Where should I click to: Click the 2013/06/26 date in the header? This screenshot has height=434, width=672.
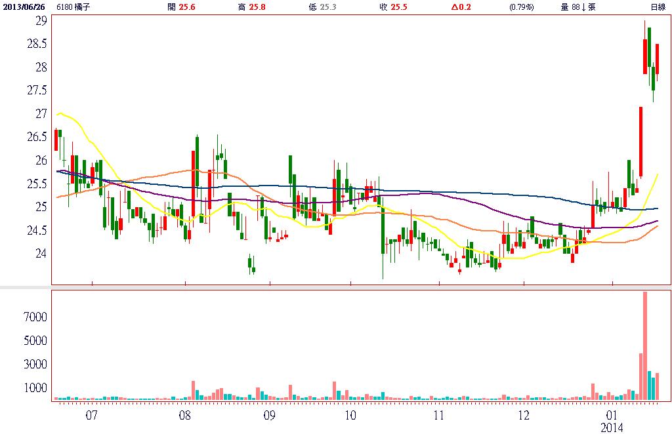23,7
